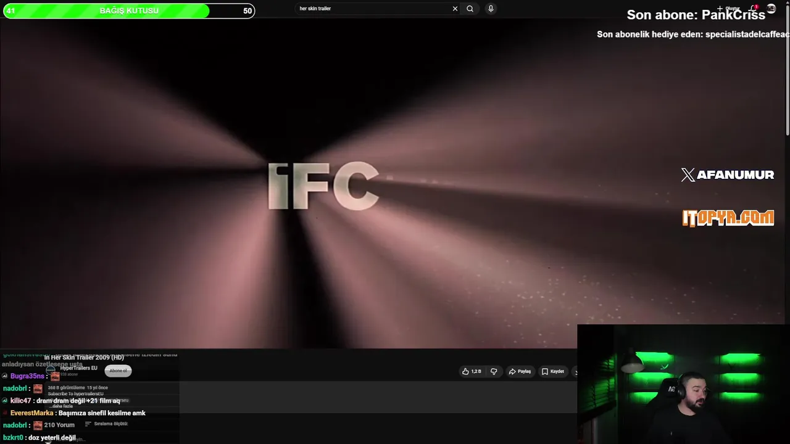Dislike the video with thumbs-down icon
The height and width of the screenshot is (444, 790).
pos(494,371)
